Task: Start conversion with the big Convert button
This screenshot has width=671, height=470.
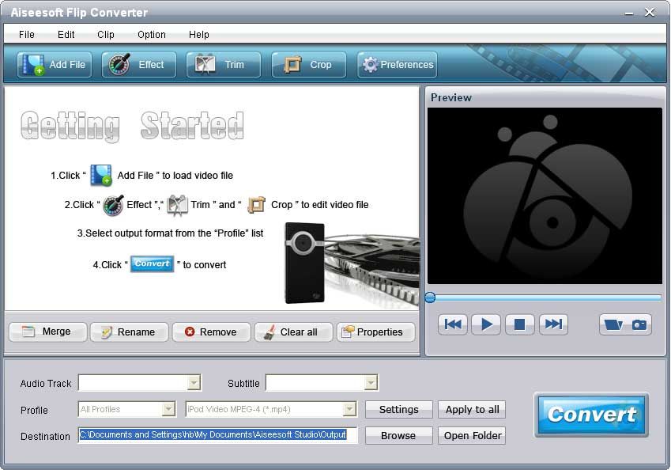Action: [x=591, y=415]
